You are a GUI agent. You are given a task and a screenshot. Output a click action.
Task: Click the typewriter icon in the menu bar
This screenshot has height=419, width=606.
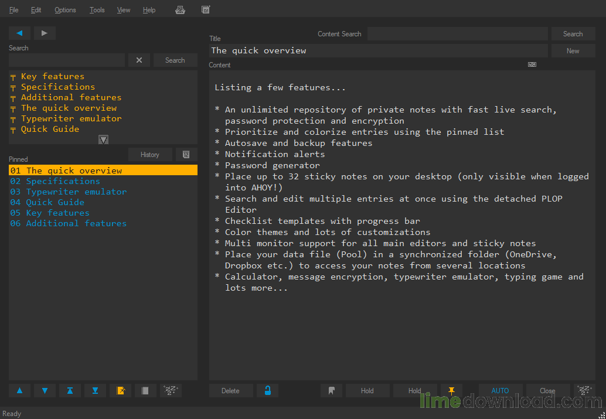(x=180, y=10)
